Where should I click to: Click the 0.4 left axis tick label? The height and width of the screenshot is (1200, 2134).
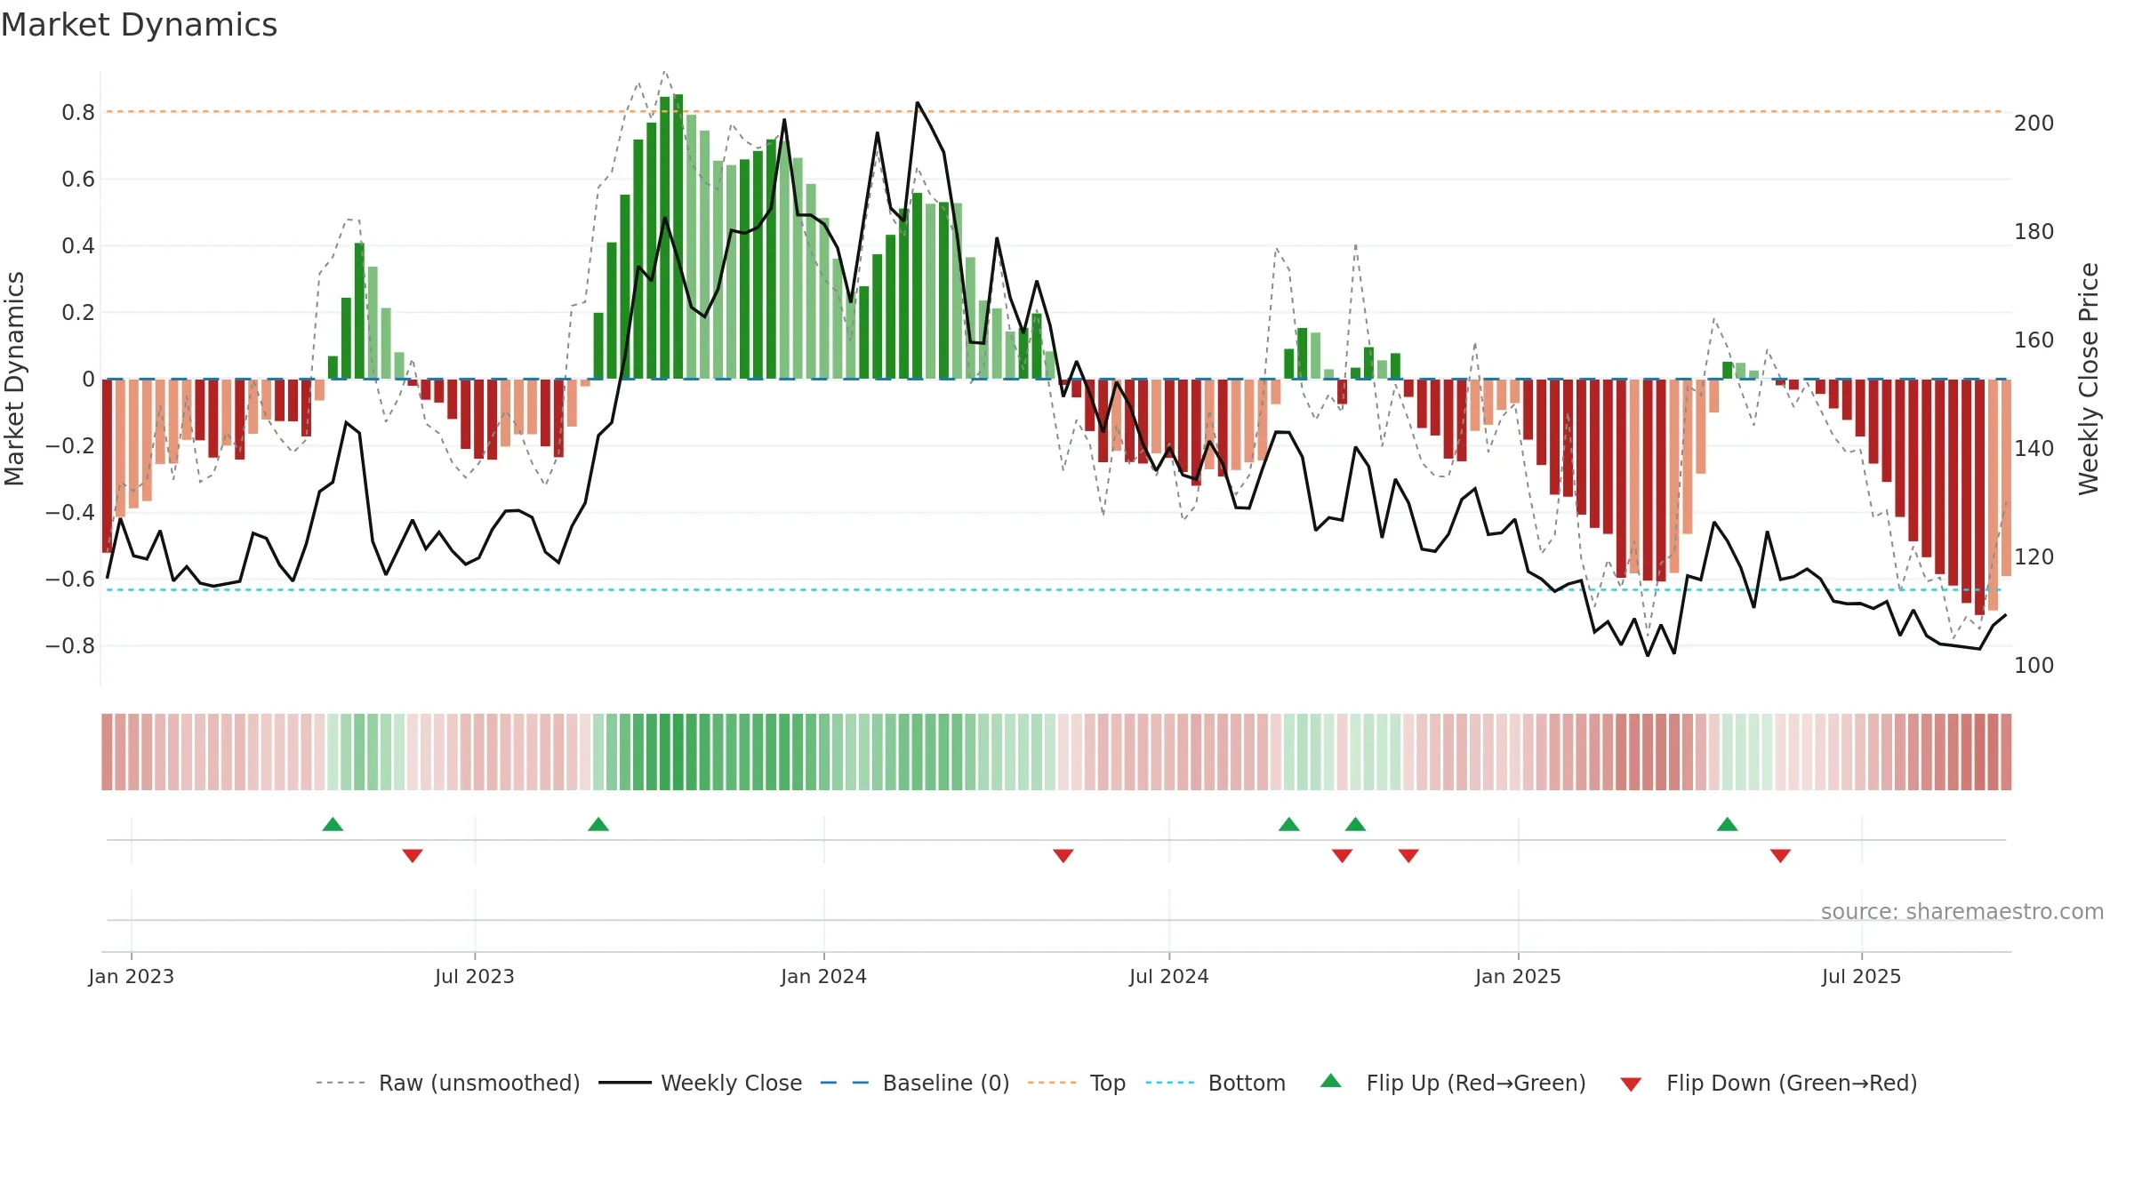(78, 245)
